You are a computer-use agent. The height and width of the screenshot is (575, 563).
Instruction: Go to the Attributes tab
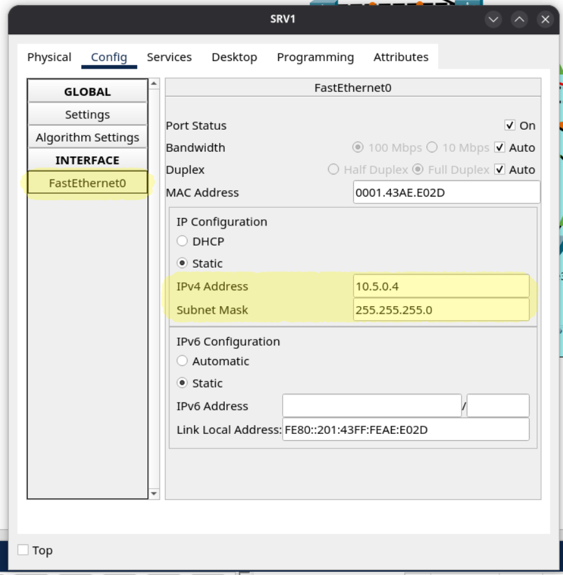click(401, 57)
